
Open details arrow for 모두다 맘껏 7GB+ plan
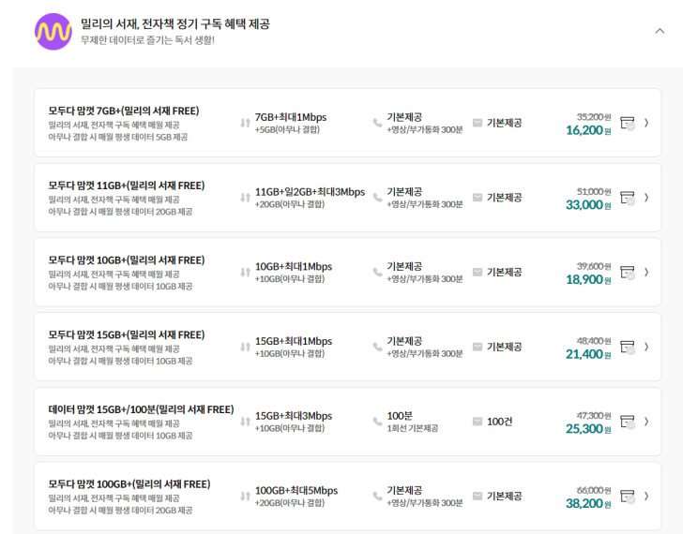tap(646, 123)
